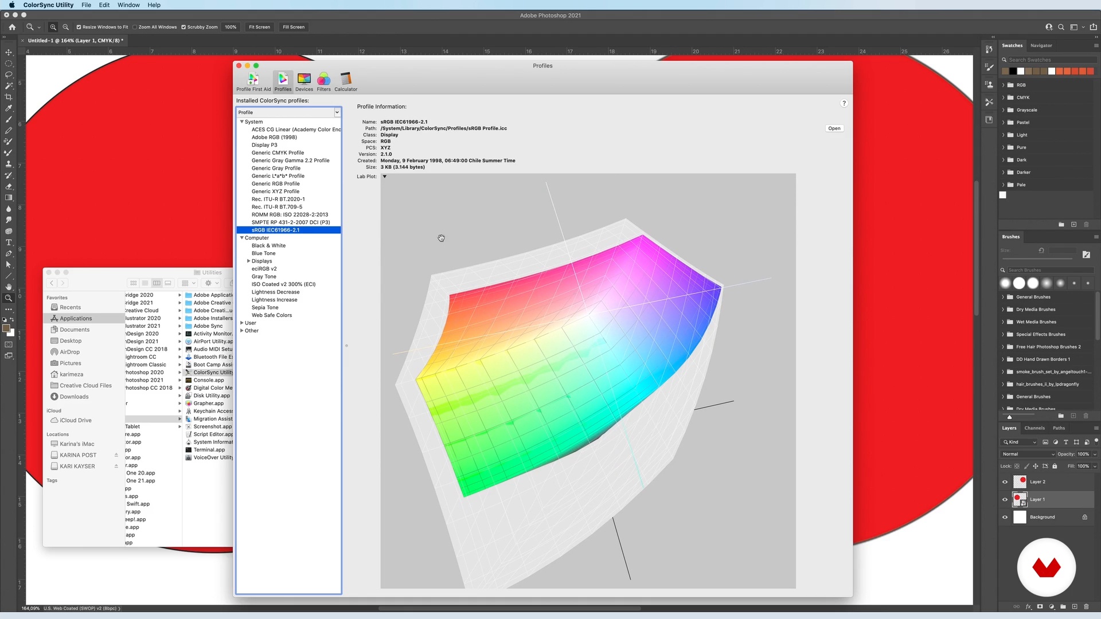Add layer mask in Layers panel
The height and width of the screenshot is (619, 1101).
pyautogui.click(x=1040, y=606)
